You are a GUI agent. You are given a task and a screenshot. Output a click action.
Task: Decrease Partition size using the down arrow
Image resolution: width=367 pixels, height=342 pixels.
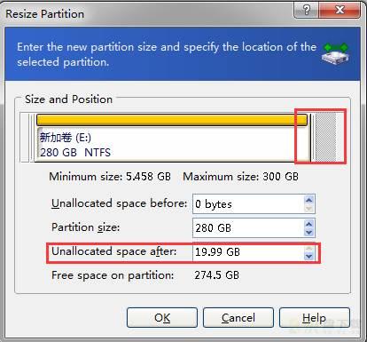click(x=308, y=233)
